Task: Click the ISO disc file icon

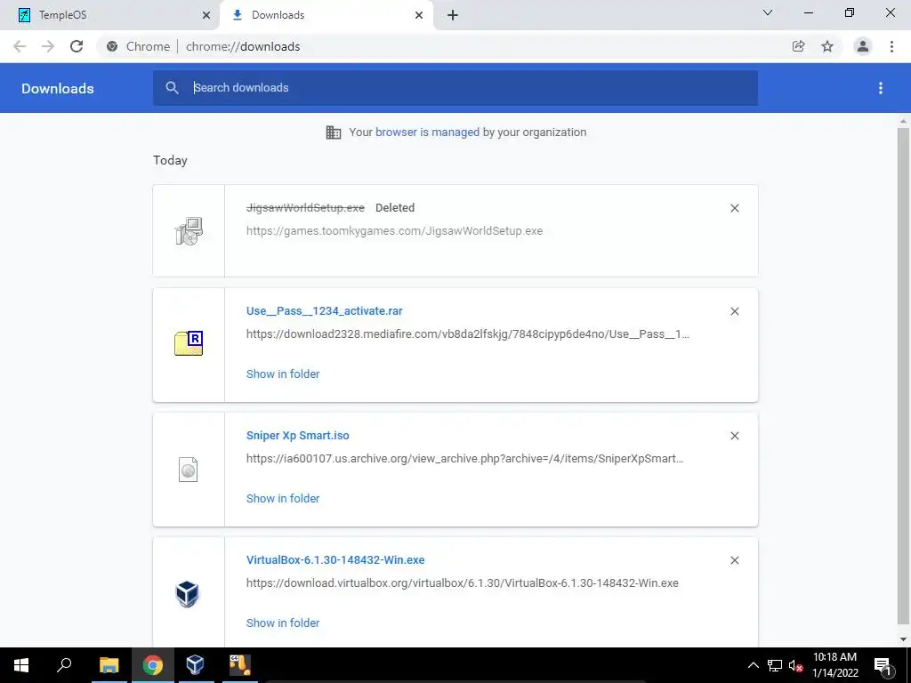Action: pos(189,470)
